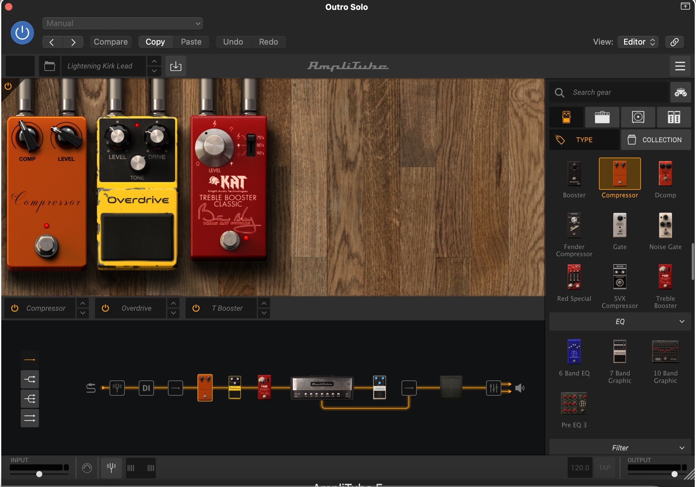This screenshot has height=487, width=696.
Task: Click the Redo button
Action: [x=268, y=42]
